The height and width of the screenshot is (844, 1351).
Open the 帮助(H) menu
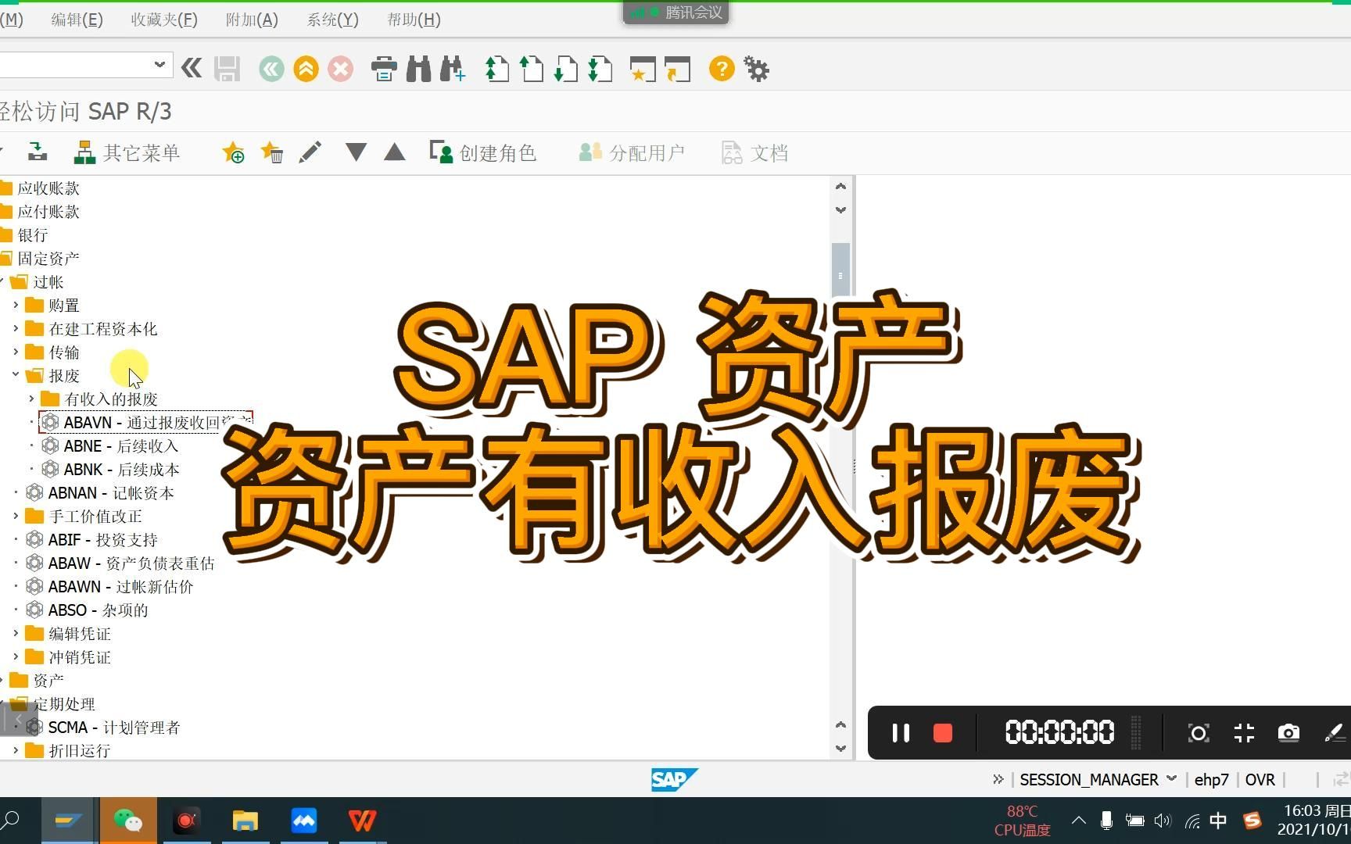414,20
